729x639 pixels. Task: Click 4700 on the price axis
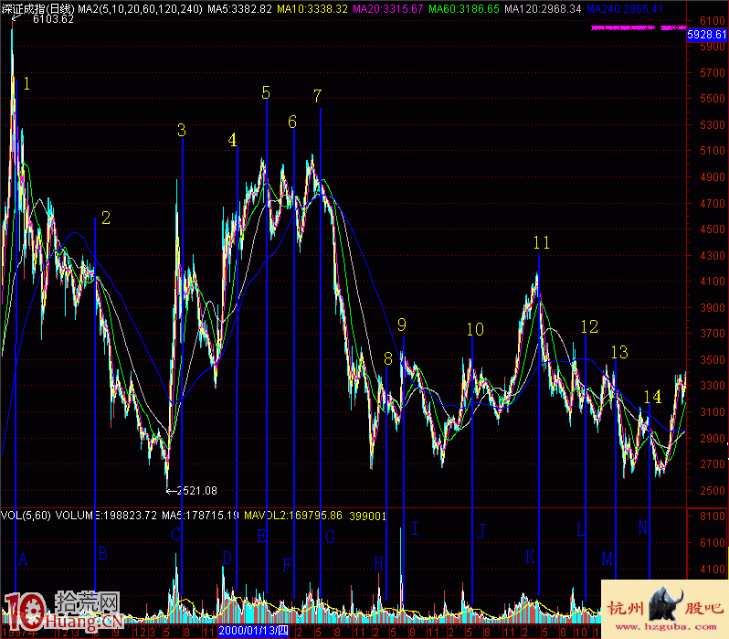pyautogui.click(x=713, y=203)
